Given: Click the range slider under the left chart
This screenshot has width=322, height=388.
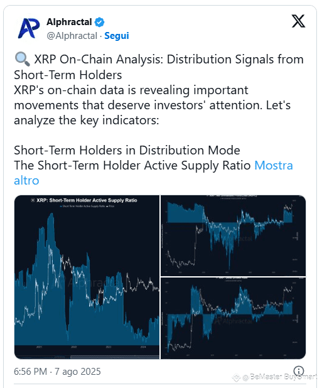Looking at the screenshot, I should tap(87, 357).
